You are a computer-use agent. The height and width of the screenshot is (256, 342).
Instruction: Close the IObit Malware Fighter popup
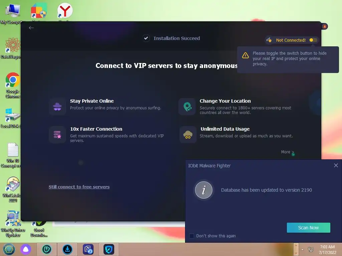[x=336, y=165]
